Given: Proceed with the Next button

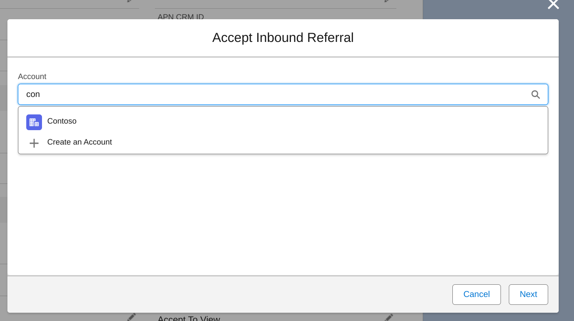Looking at the screenshot, I should click(528, 294).
